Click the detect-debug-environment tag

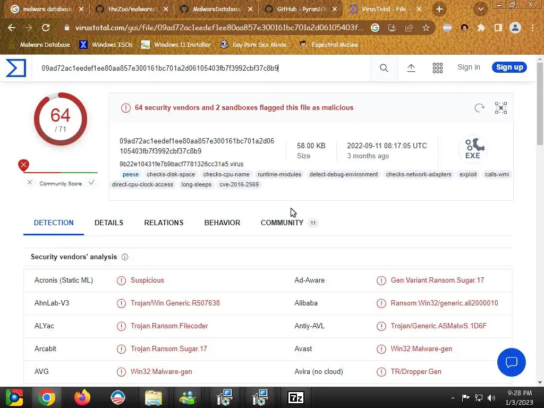tap(344, 174)
